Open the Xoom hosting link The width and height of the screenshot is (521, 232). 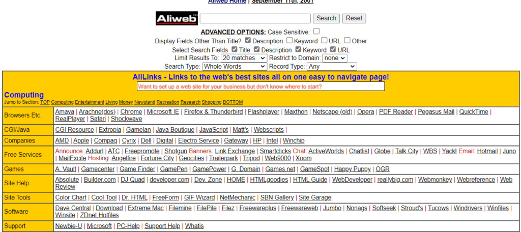(303, 159)
